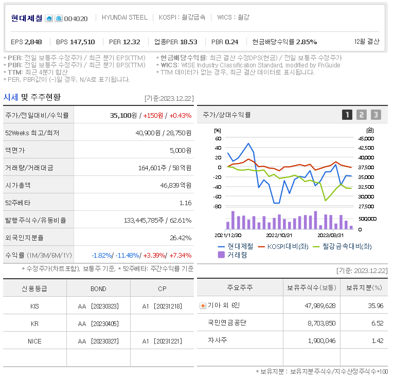Select 현금배당수익률 2.85% value
This screenshot has height=379, width=394.
click(284, 42)
